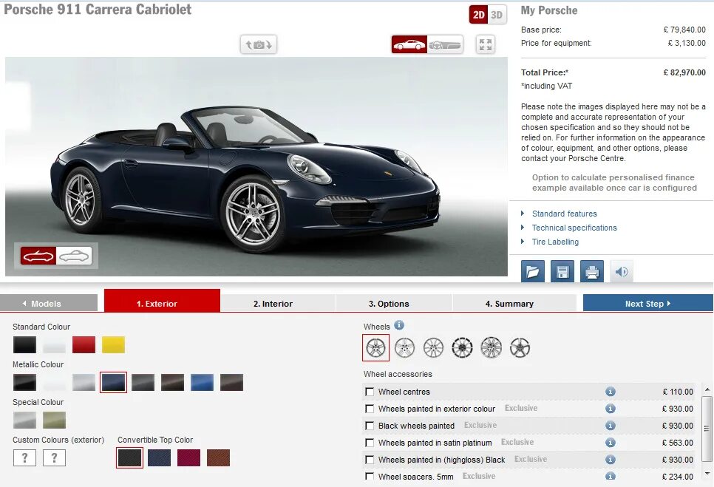Tick Wheels painted in (highgloss) Black checkbox

pos(370,460)
